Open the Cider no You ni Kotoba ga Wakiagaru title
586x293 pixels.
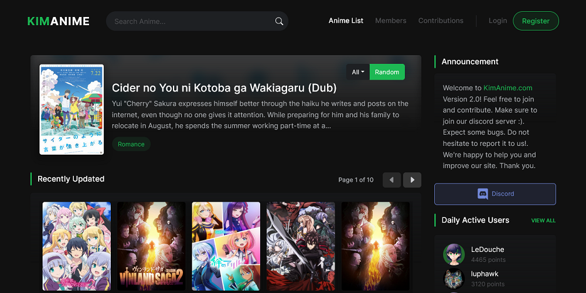[x=224, y=88]
